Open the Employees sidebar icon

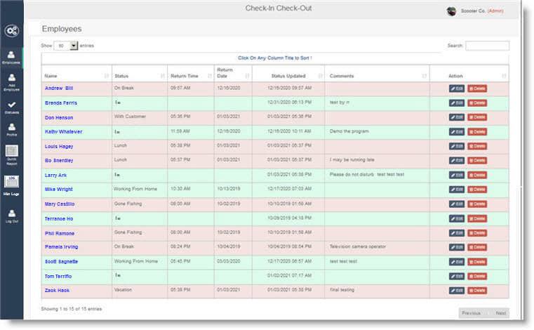(11, 57)
